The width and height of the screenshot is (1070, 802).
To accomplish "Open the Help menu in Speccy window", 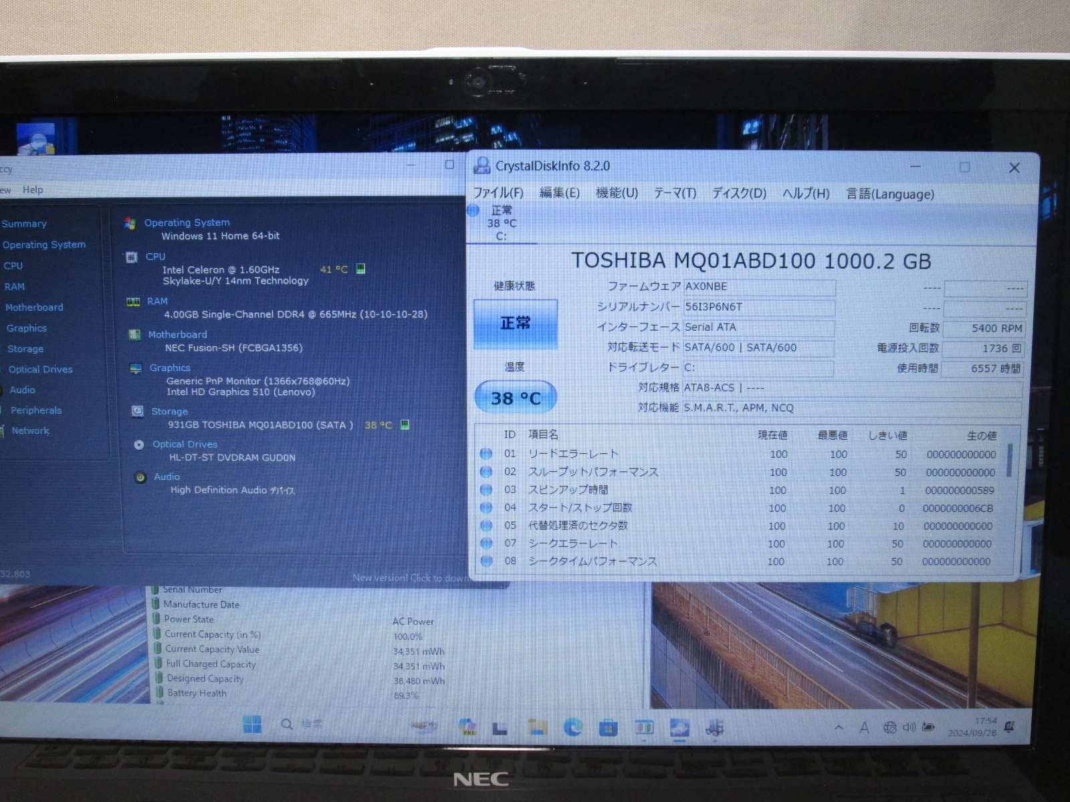I will coord(33,190).
